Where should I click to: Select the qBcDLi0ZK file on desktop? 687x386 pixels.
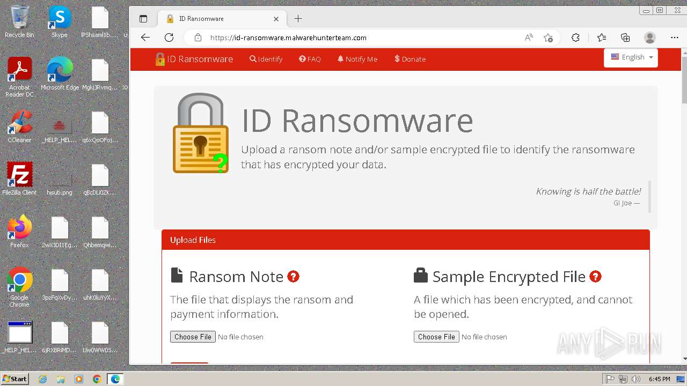pyautogui.click(x=100, y=179)
